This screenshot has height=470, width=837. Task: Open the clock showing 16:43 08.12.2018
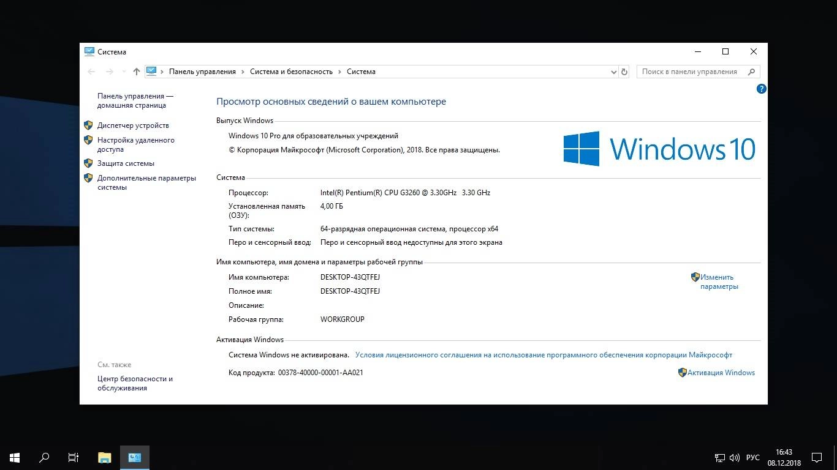click(784, 457)
